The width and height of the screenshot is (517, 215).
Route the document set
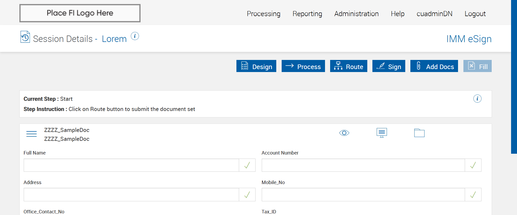[349, 66]
